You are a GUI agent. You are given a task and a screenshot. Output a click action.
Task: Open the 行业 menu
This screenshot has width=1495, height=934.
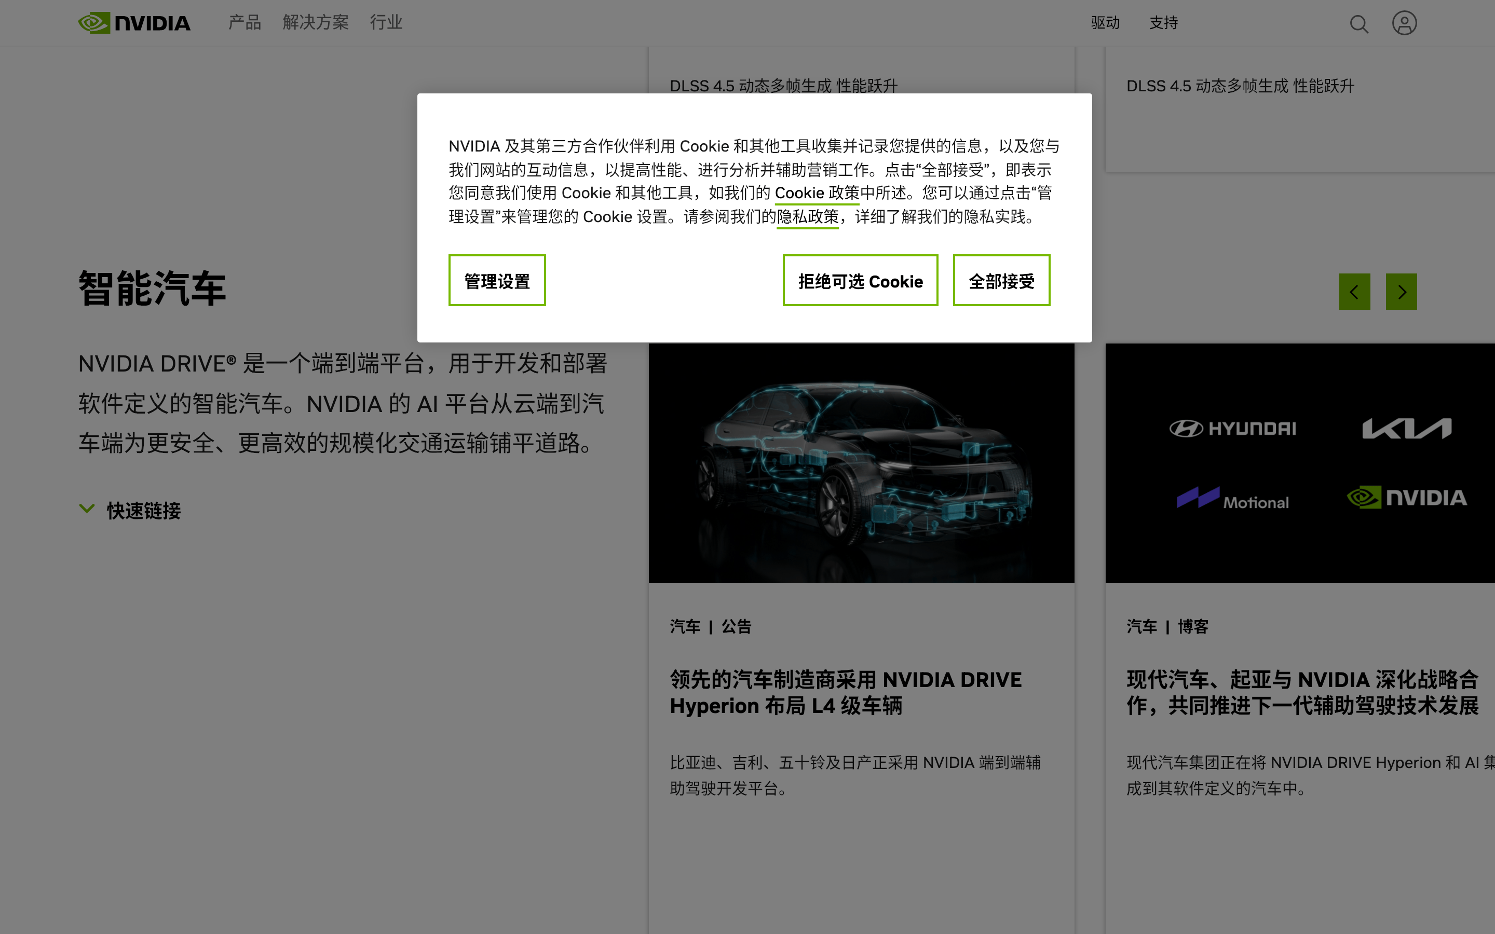pos(386,23)
